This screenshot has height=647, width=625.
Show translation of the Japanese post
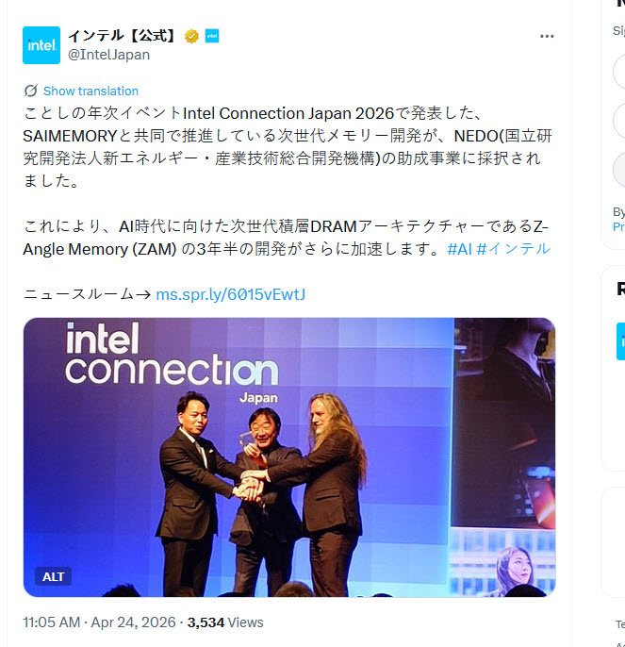point(90,91)
